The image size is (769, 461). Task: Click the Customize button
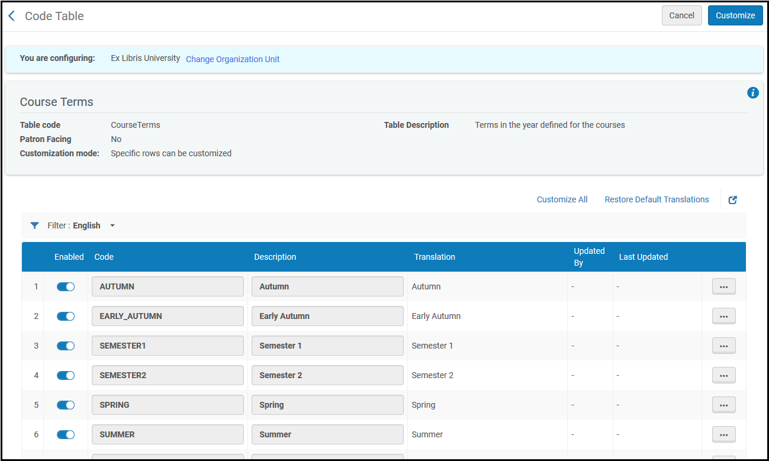coord(735,15)
